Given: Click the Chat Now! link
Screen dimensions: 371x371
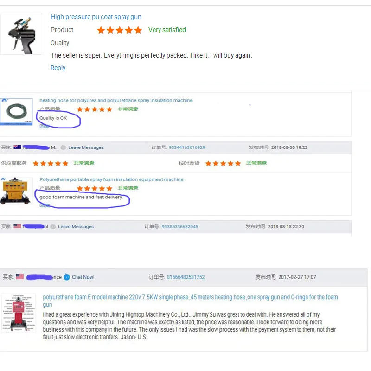Looking at the screenshot, I should [x=83, y=277].
